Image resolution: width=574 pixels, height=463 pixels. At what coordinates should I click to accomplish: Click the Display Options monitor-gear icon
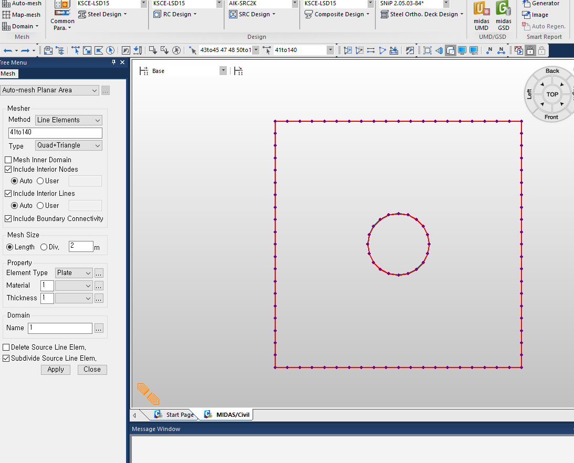click(x=474, y=50)
